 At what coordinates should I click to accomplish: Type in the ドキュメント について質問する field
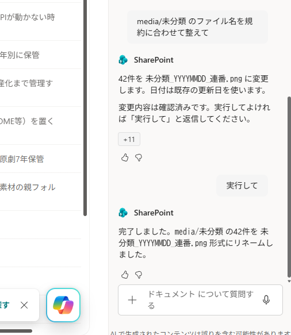tap(201, 300)
